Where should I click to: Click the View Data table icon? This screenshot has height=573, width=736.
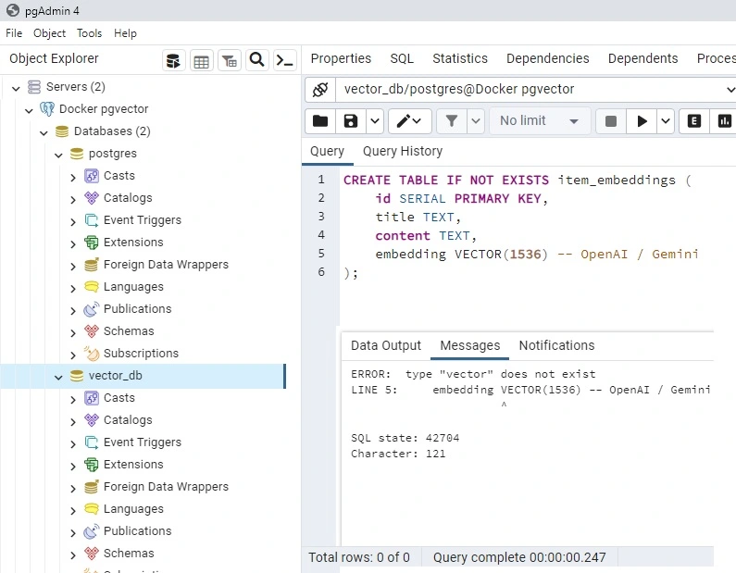coord(202,60)
